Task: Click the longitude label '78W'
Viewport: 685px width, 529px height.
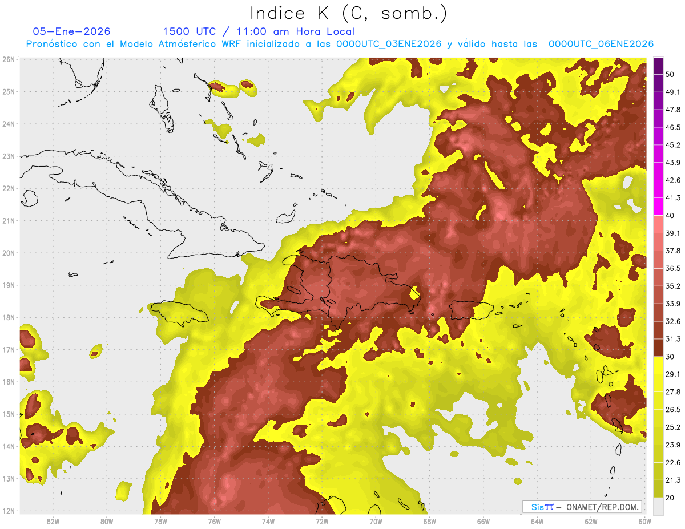Action: (x=160, y=522)
